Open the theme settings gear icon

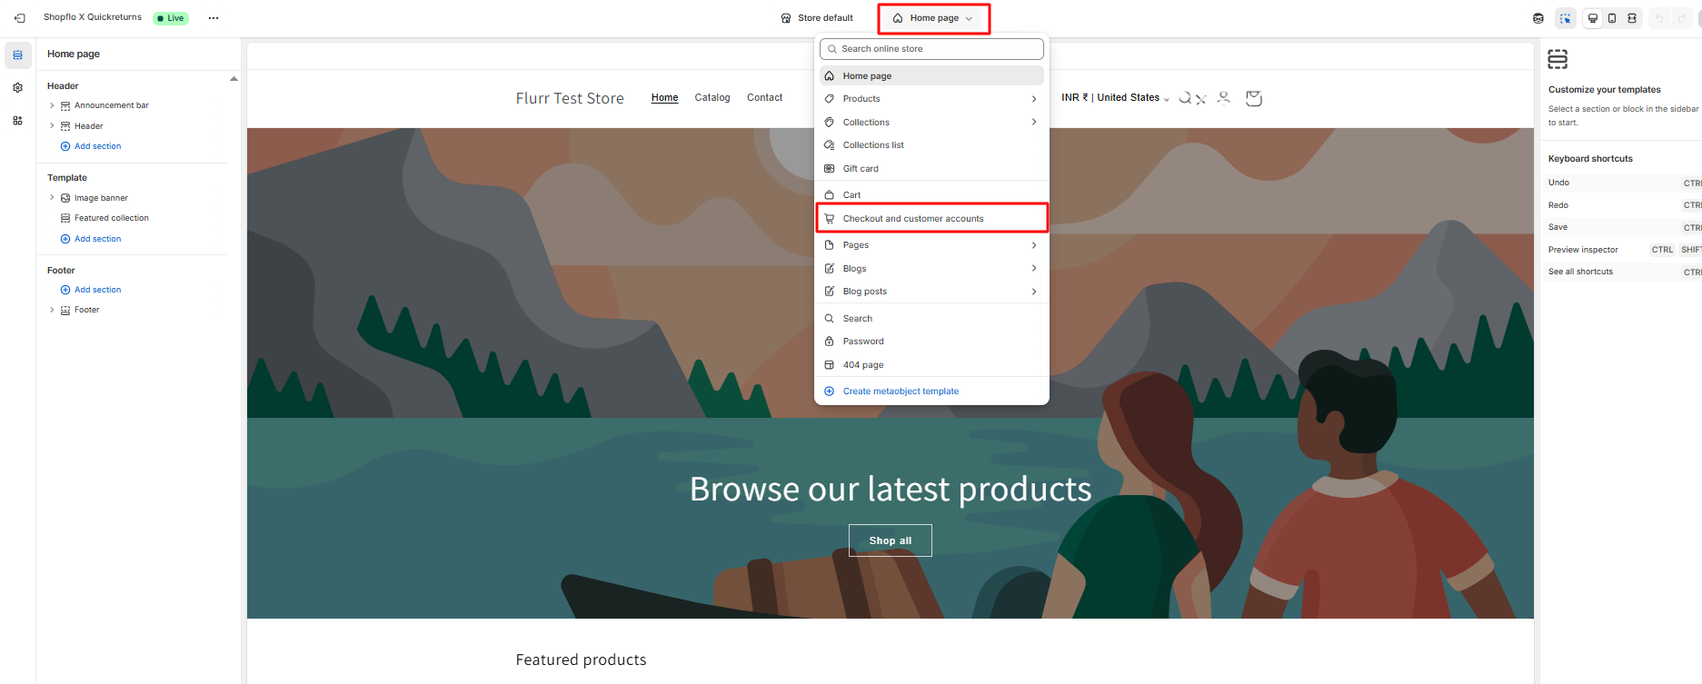click(x=17, y=88)
